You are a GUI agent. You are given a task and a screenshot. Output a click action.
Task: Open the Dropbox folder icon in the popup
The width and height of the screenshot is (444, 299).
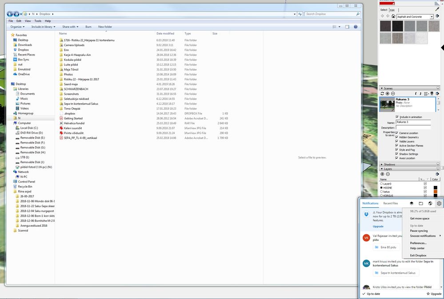(421, 204)
